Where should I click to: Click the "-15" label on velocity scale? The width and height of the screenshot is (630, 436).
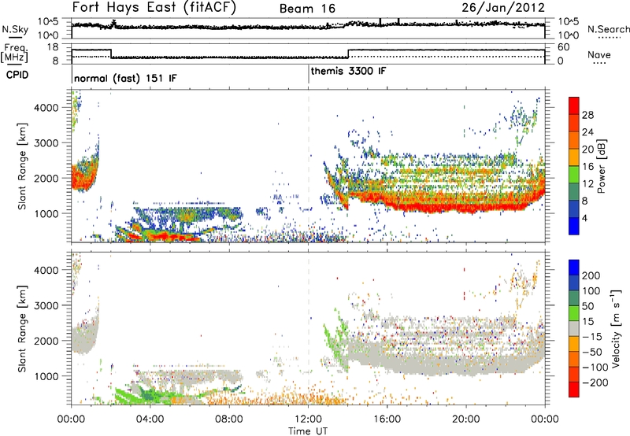(x=593, y=337)
